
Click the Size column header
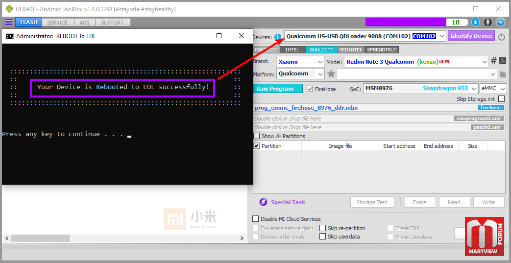click(473, 146)
